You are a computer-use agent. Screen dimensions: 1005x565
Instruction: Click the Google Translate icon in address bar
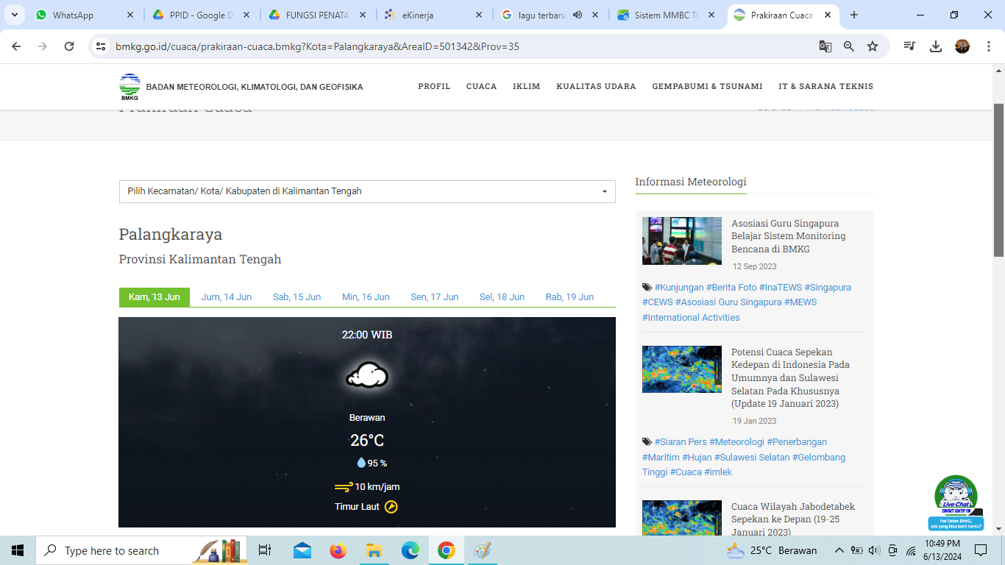point(825,46)
